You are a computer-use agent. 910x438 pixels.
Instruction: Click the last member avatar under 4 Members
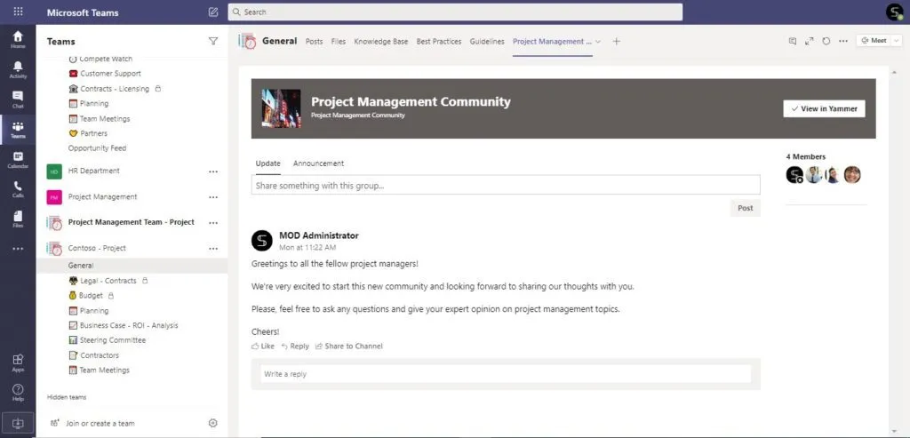click(852, 175)
